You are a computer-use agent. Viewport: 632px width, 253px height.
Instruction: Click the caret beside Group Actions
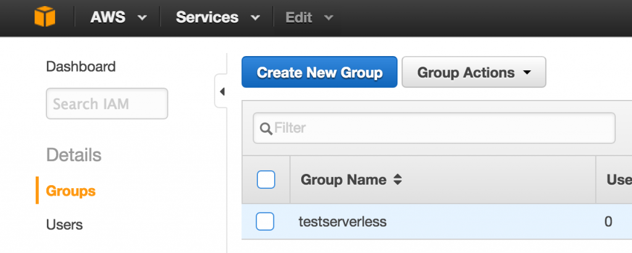click(527, 73)
